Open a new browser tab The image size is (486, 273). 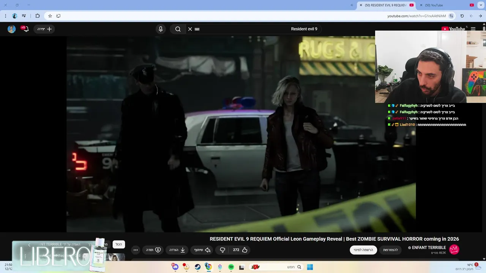click(352, 5)
